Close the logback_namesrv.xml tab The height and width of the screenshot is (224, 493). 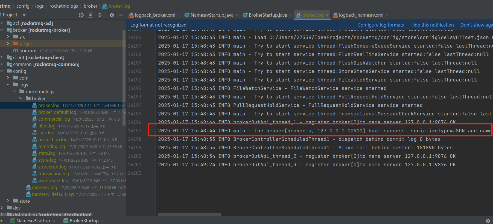pos(387,15)
